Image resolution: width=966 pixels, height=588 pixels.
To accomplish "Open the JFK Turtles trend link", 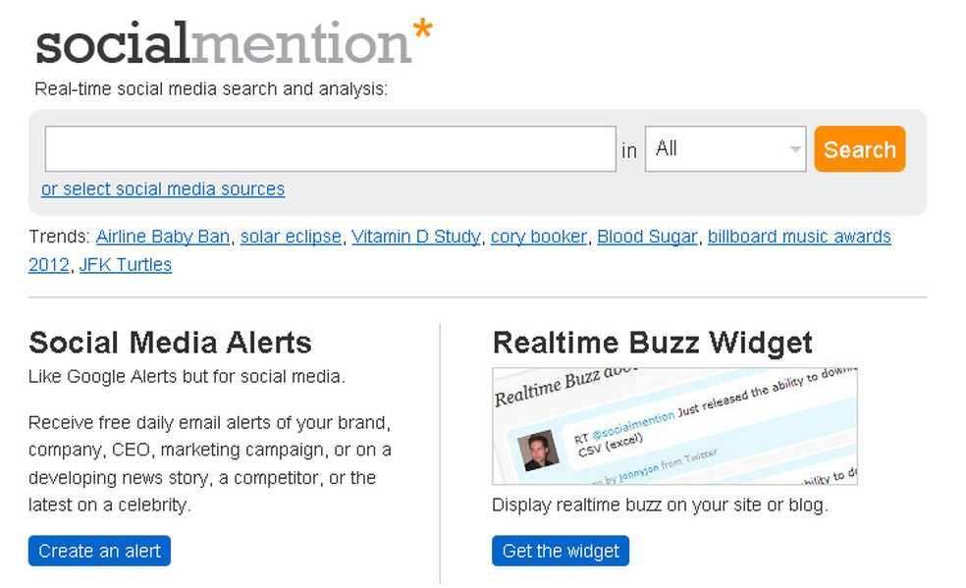I will (125, 265).
